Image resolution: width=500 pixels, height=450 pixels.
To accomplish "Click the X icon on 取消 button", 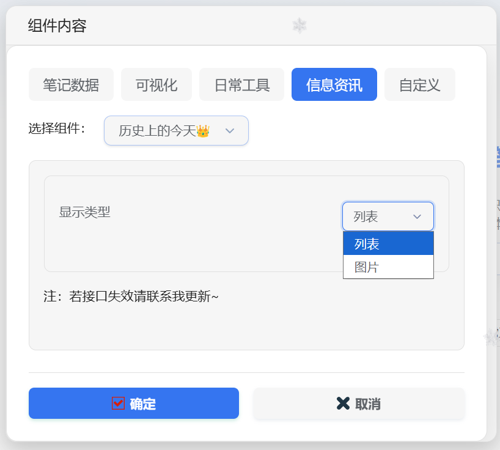I will [x=343, y=404].
